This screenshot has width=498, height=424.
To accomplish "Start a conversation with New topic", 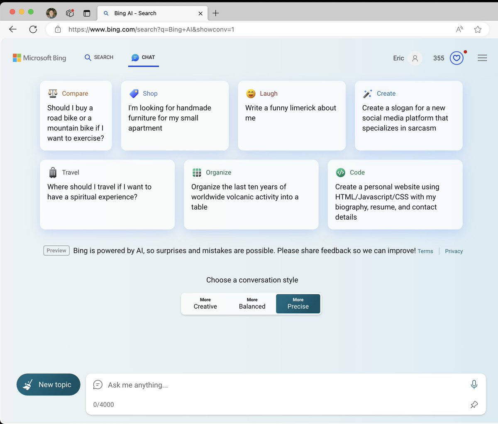I will pyautogui.click(x=48, y=384).
